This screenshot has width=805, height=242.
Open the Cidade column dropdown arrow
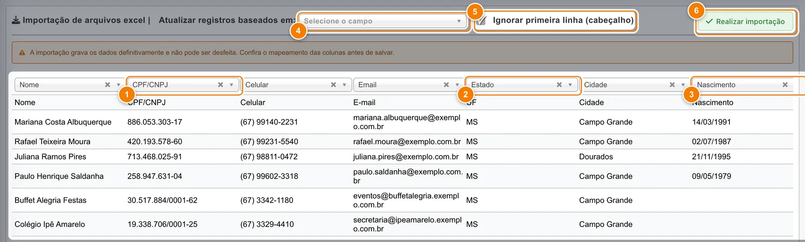683,85
